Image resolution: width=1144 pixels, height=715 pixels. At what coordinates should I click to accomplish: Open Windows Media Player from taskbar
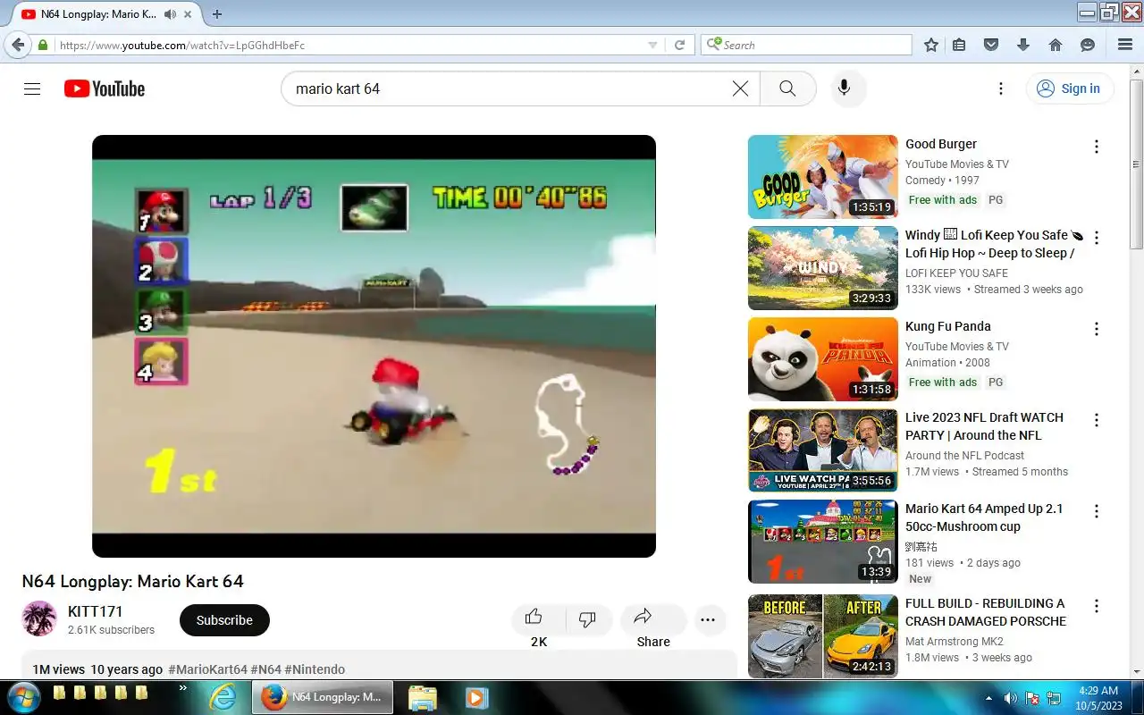[x=475, y=697]
